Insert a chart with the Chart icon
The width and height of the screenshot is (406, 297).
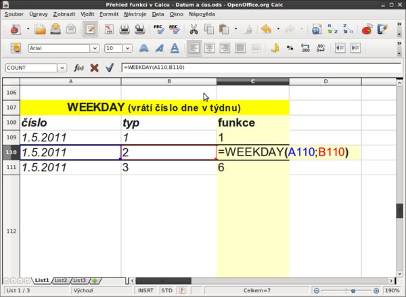367,29
